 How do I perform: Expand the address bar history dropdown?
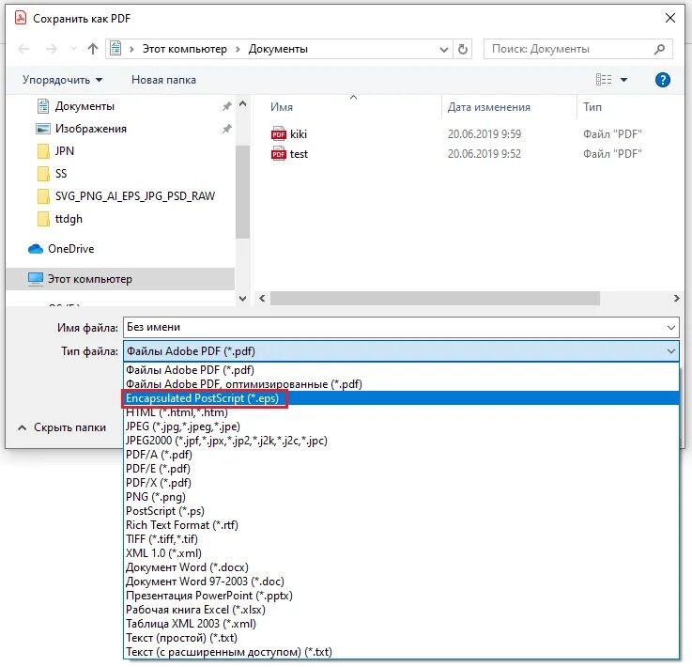coord(444,50)
